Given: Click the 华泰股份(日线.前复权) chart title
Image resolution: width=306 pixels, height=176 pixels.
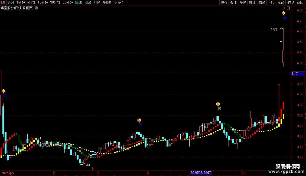Looking at the screenshot, I should [x=17, y=8].
